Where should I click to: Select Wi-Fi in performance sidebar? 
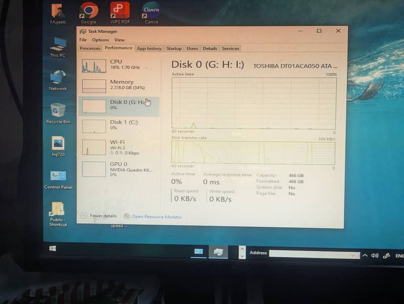tap(119, 147)
